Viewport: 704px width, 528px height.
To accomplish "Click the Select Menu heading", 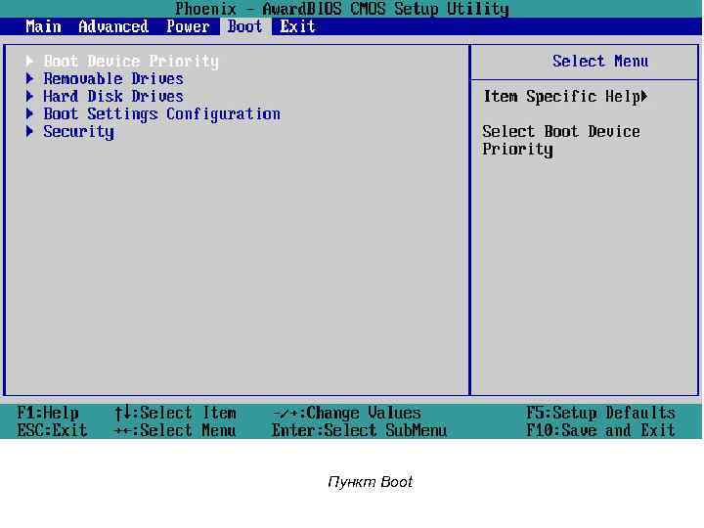I will [x=600, y=61].
